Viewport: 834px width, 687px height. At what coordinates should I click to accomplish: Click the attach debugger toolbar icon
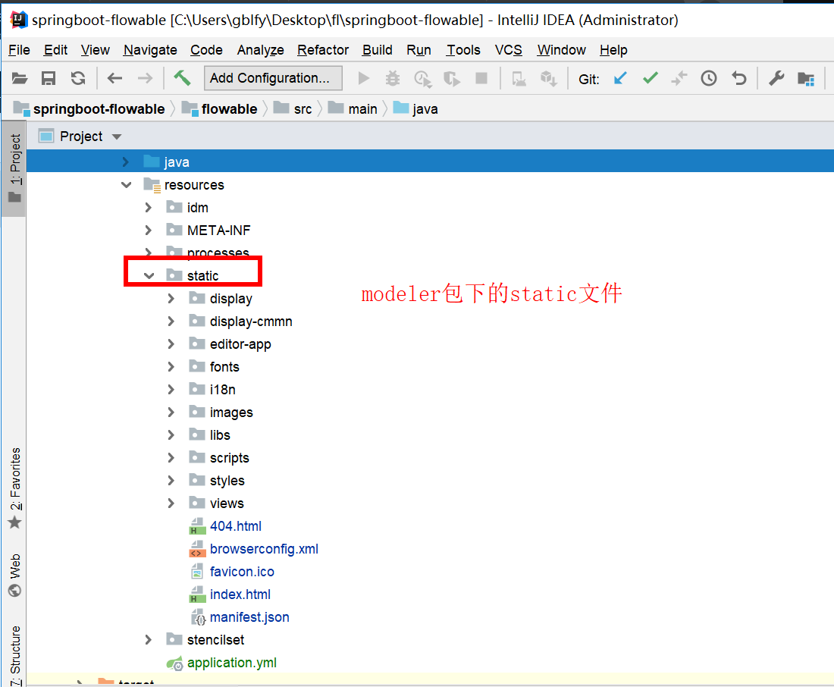(x=519, y=79)
